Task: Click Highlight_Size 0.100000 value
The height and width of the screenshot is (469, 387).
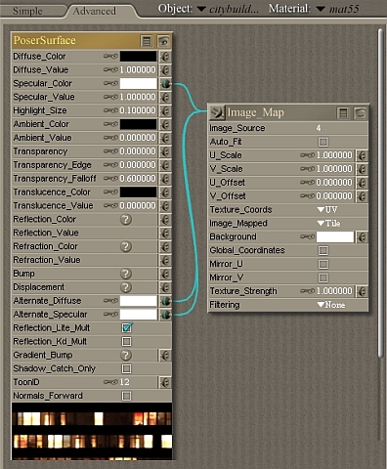Action: click(x=138, y=110)
